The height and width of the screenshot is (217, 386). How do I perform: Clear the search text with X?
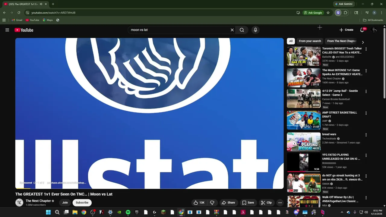tap(232, 30)
